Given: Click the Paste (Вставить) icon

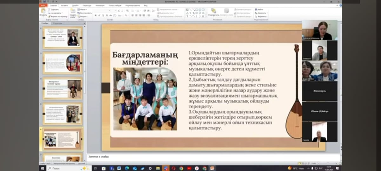Looking at the screenshot, I should 43,11.
